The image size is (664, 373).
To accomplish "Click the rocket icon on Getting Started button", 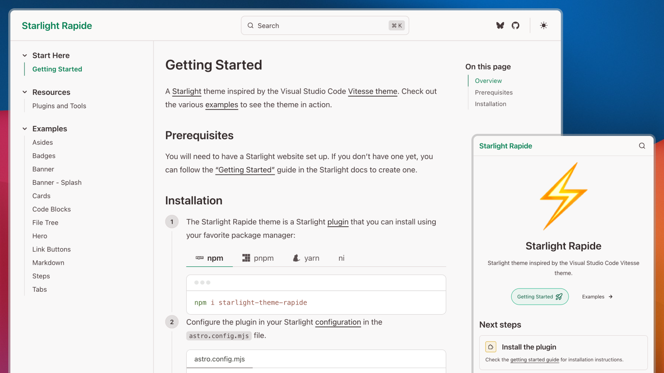I will click(559, 297).
